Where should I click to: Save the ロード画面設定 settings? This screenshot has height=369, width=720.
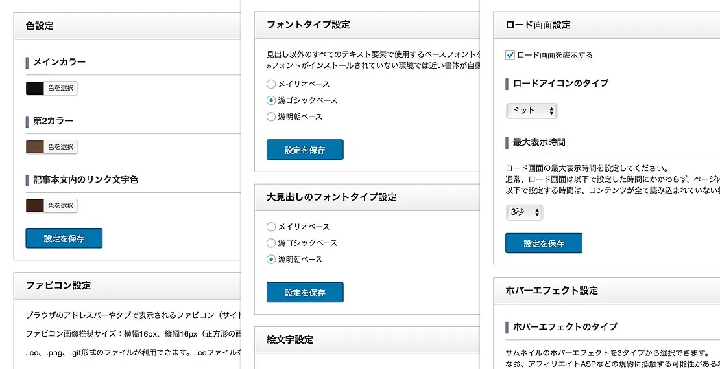click(x=544, y=243)
